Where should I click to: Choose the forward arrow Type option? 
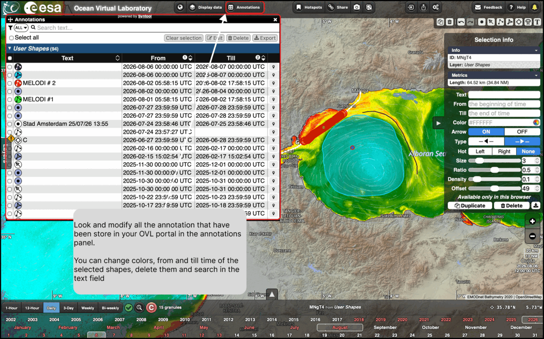[522, 142]
